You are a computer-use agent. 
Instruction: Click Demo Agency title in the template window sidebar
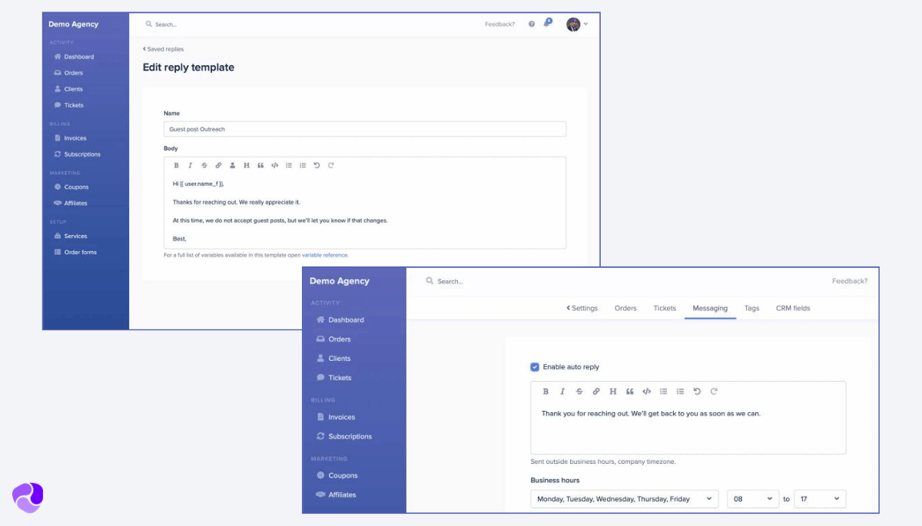pyautogui.click(x=74, y=25)
